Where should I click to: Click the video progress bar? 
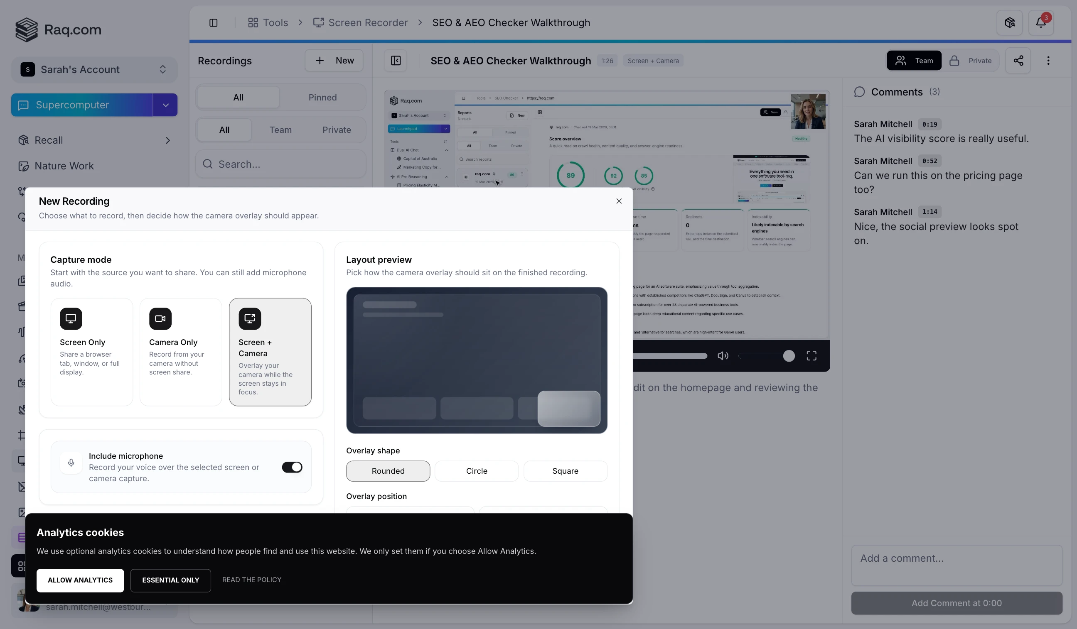670,356
